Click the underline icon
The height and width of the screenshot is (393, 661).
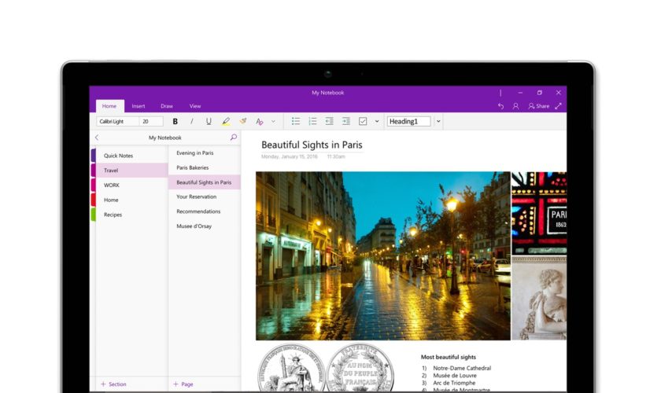[x=209, y=122]
